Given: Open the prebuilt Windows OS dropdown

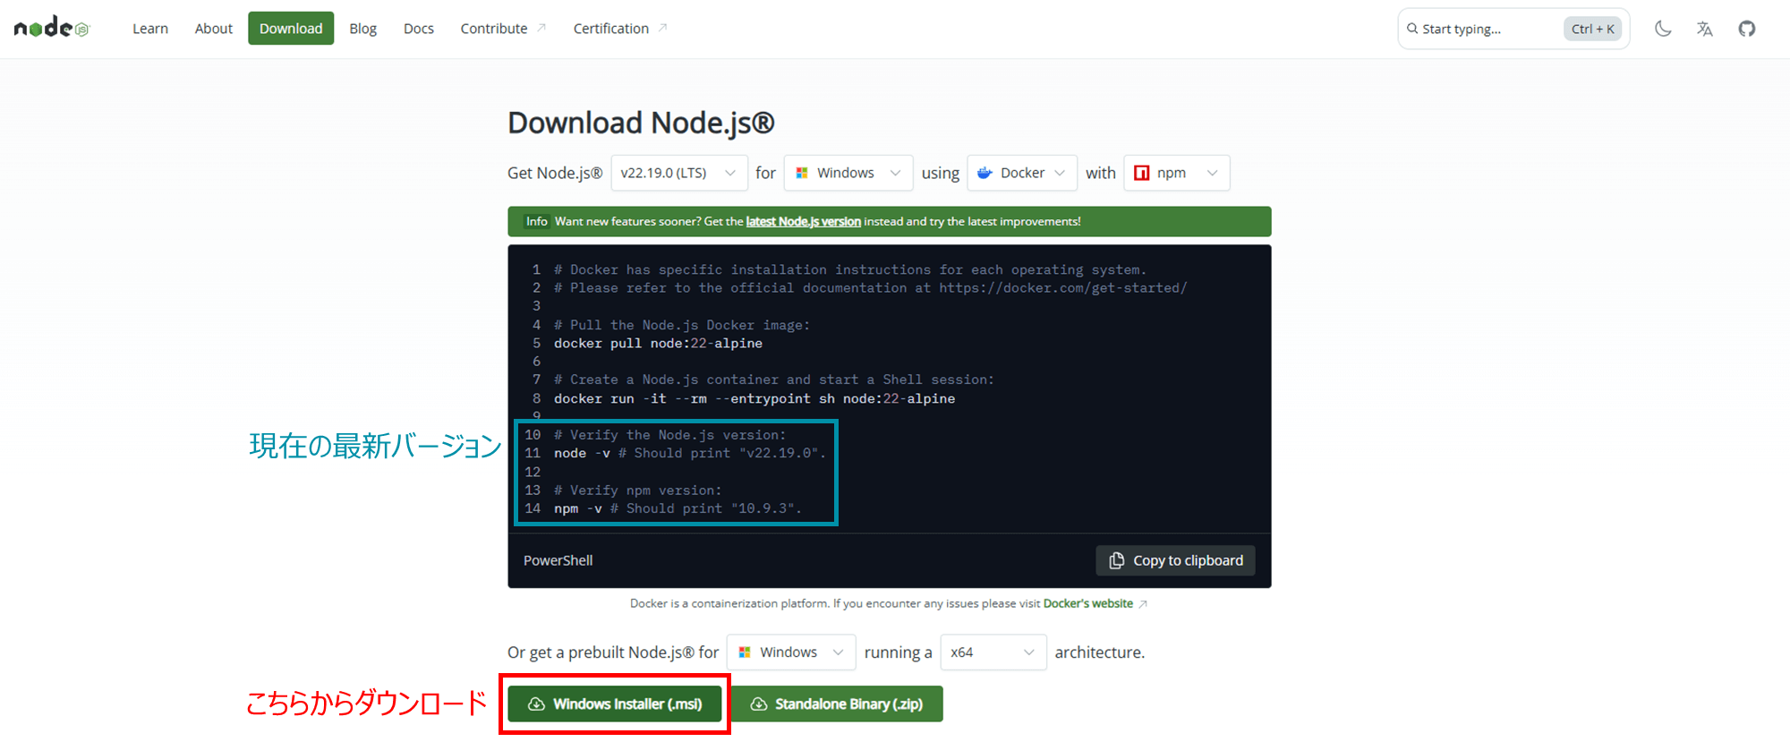Looking at the screenshot, I should (790, 652).
